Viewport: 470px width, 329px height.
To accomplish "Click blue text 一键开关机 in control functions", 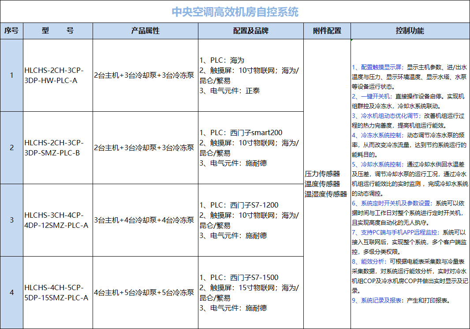I will 375,96.
